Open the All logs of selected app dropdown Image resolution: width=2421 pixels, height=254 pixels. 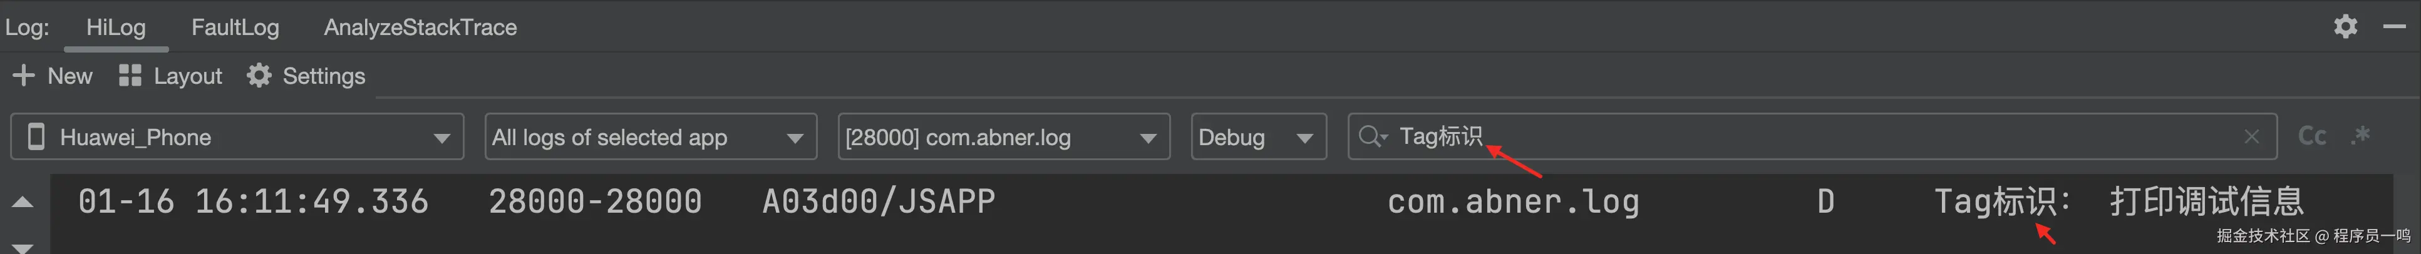tap(651, 137)
